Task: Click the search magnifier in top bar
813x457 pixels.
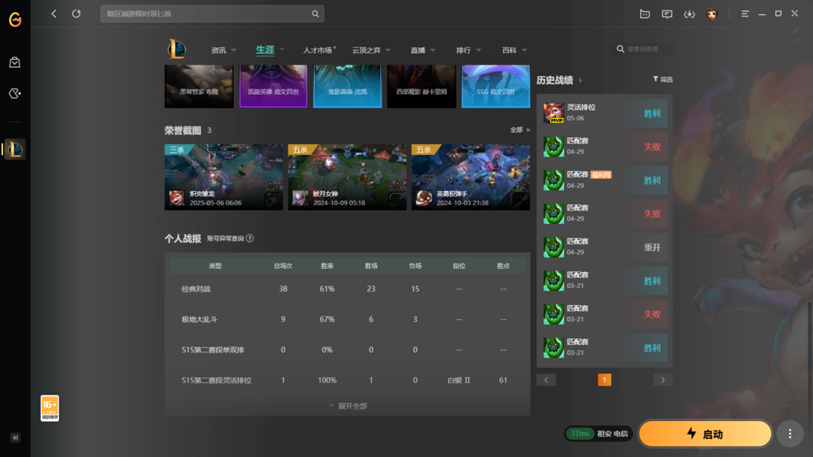Action: [315, 14]
